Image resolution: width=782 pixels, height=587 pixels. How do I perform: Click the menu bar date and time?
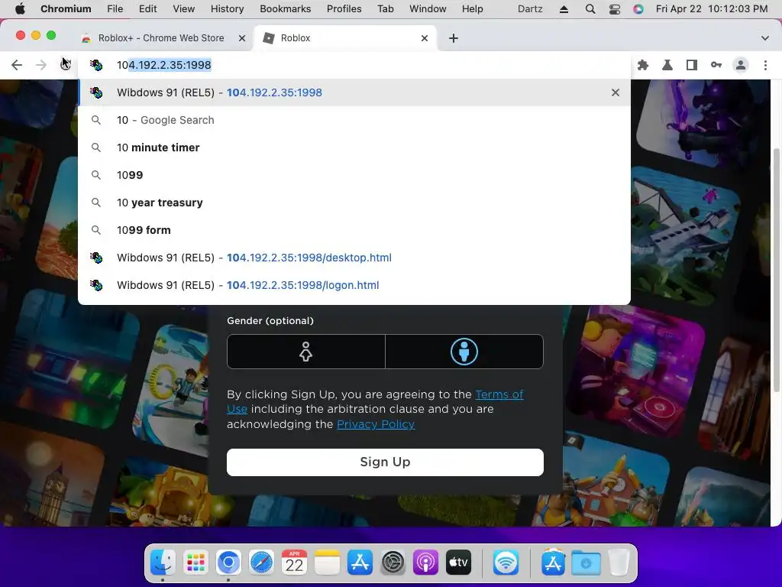pyautogui.click(x=712, y=9)
